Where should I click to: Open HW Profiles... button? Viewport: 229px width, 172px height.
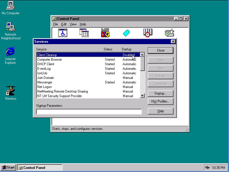(161, 101)
